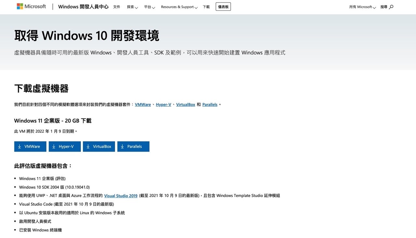The height and width of the screenshot is (238, 416).
Task: Click the 已安裝 Windows 終端機 list item
Action: (x=40, y=230)
